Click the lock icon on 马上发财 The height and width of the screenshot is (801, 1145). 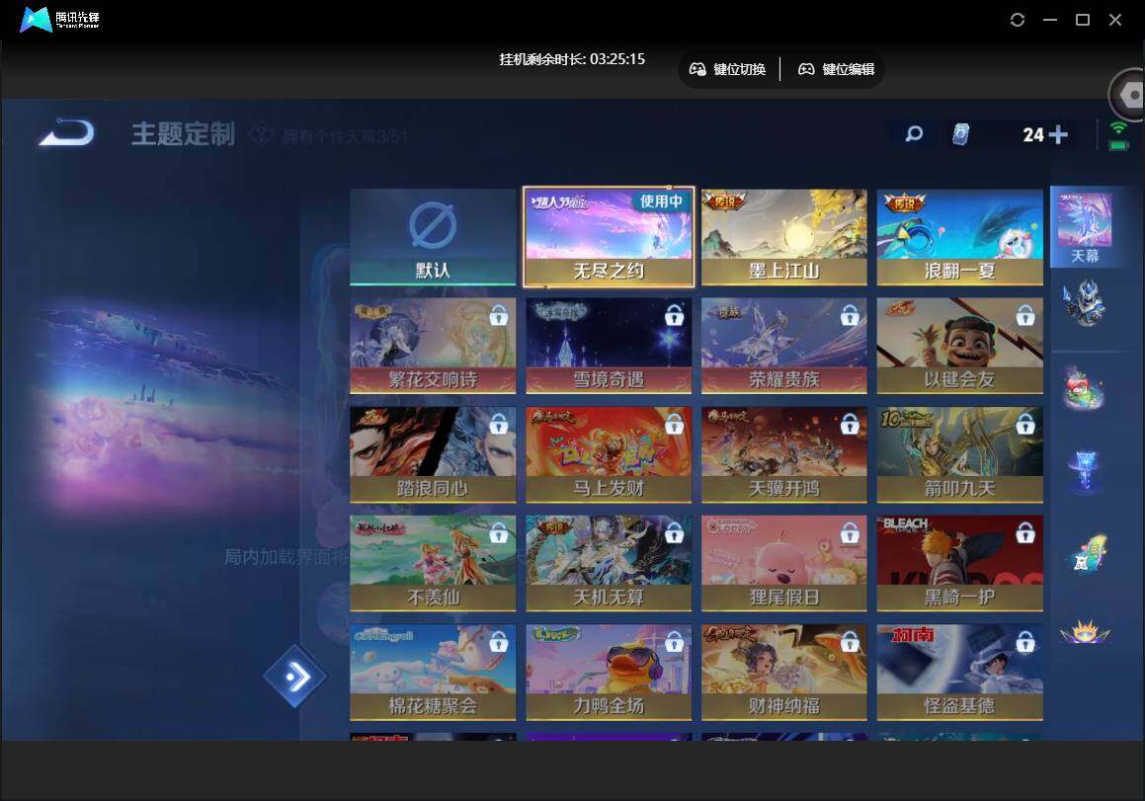[x=674, y=425]
